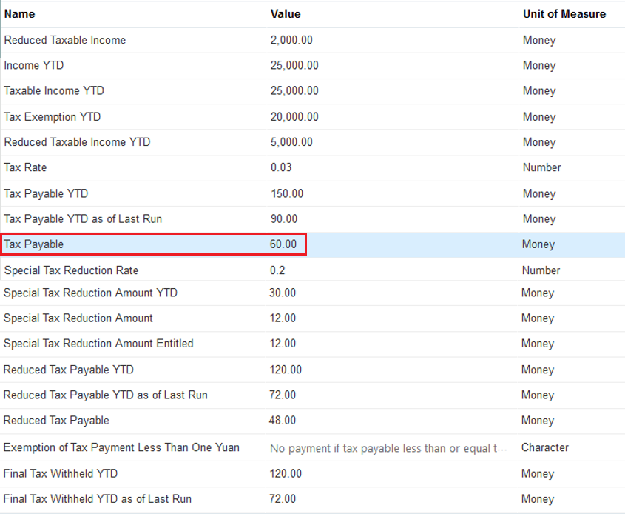
Task: Click the 150.00 value cell
Action: click(287, 193)
